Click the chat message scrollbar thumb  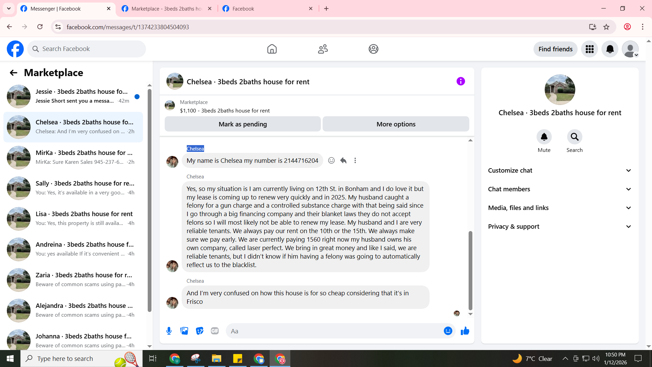point(470,270)
